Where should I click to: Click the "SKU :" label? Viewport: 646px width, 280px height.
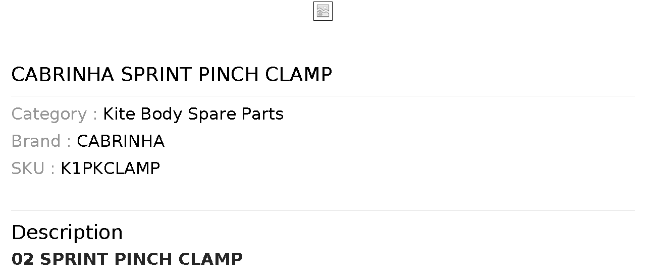point(33,169)
